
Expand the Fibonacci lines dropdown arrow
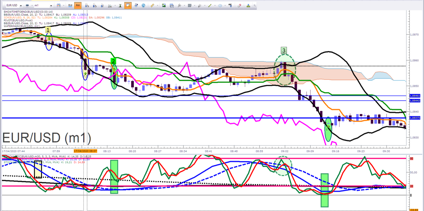[194, 6]
